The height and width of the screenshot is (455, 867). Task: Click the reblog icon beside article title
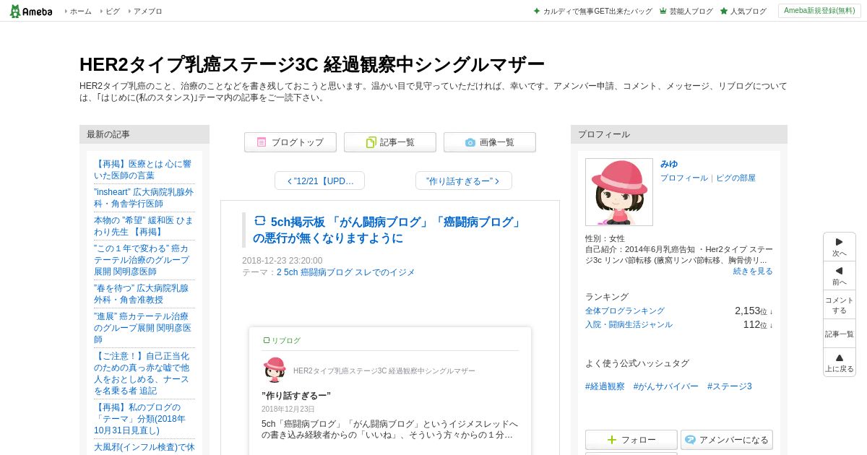(260, 221)
